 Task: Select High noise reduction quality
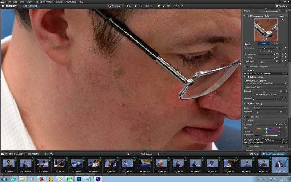[x=264, y=44]
